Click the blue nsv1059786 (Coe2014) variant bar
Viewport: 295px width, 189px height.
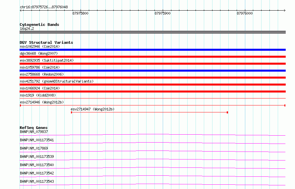point(152,71)
